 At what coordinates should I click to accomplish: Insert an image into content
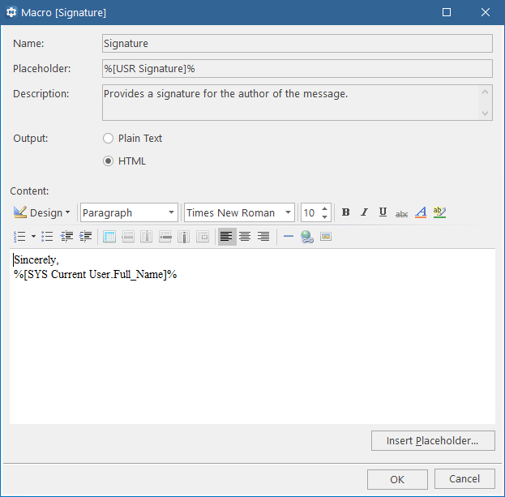click(x=326, y=237)
